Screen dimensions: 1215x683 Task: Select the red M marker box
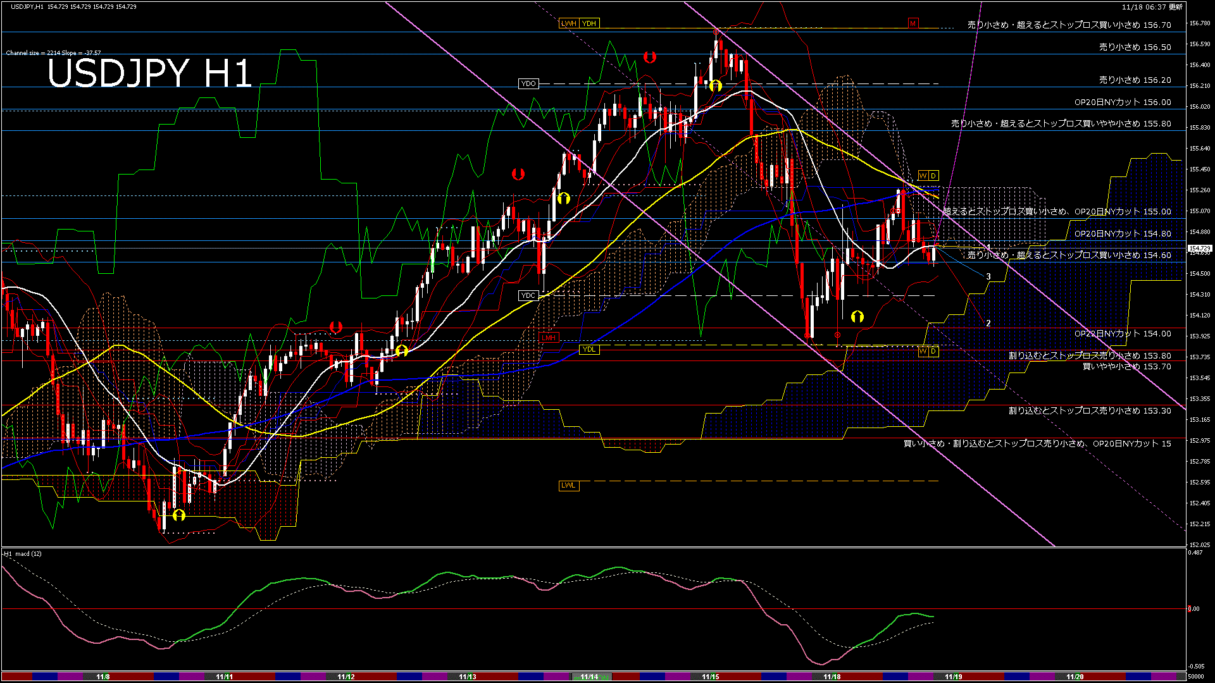(x=913, y=23)
